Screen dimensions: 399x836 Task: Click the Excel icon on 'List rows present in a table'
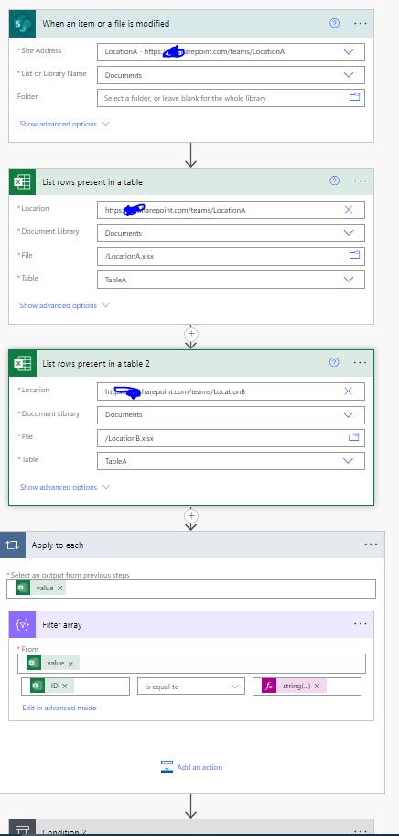tap(22, 181)
